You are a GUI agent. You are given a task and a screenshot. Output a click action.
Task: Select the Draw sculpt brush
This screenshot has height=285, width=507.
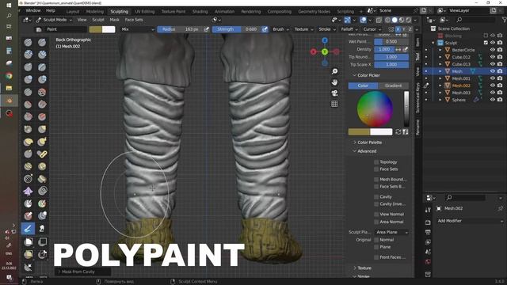tap(29, 42)
